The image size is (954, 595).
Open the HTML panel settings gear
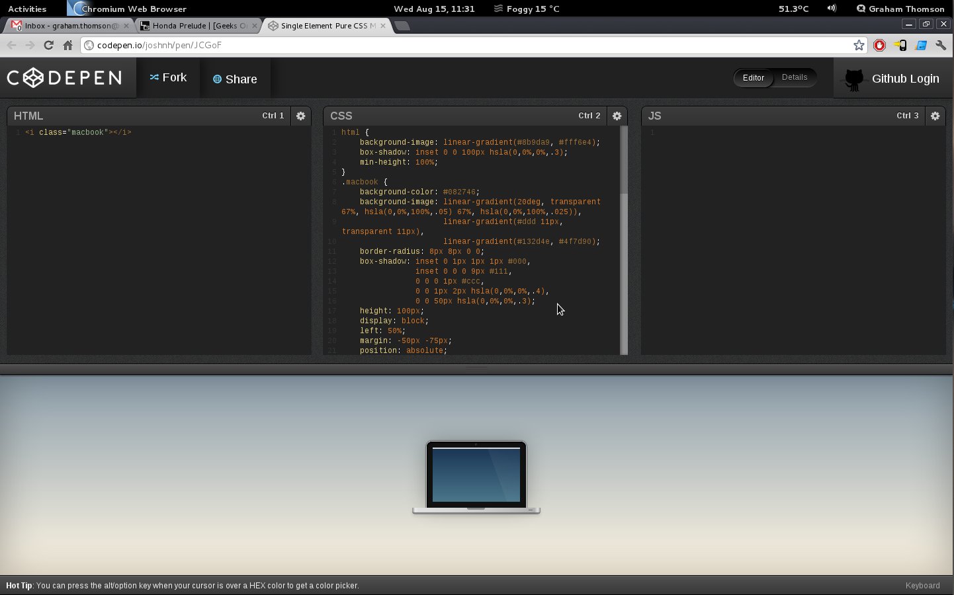point(300,116)
